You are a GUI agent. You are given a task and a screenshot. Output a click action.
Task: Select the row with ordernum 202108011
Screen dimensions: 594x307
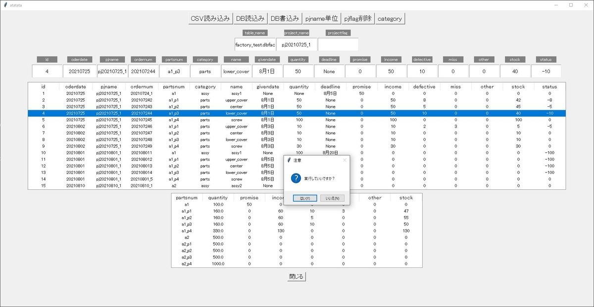(x=297, y=153)
